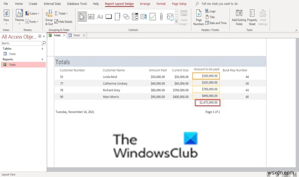Collapse the Reports group

click(x=42, y=59)
